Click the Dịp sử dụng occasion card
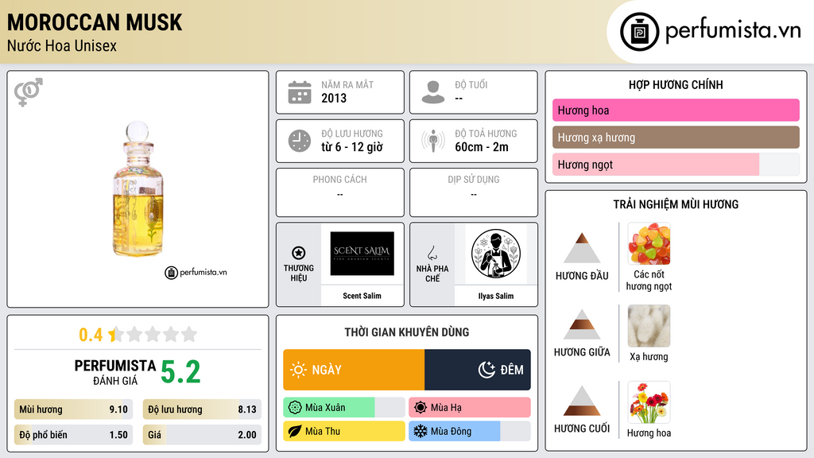This screenshot has height=458, width=814. click(x=474, y=192)
